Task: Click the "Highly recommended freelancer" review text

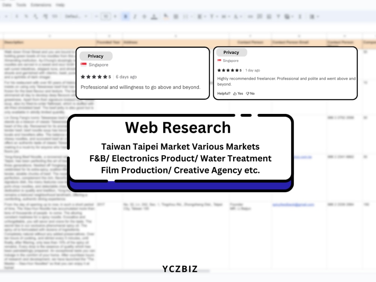Action: [286, 81]
